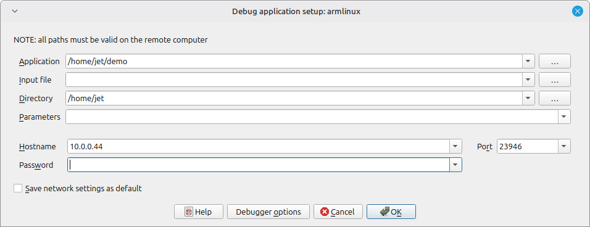Cancel the debug setup dialog

(x=338, y=212)
